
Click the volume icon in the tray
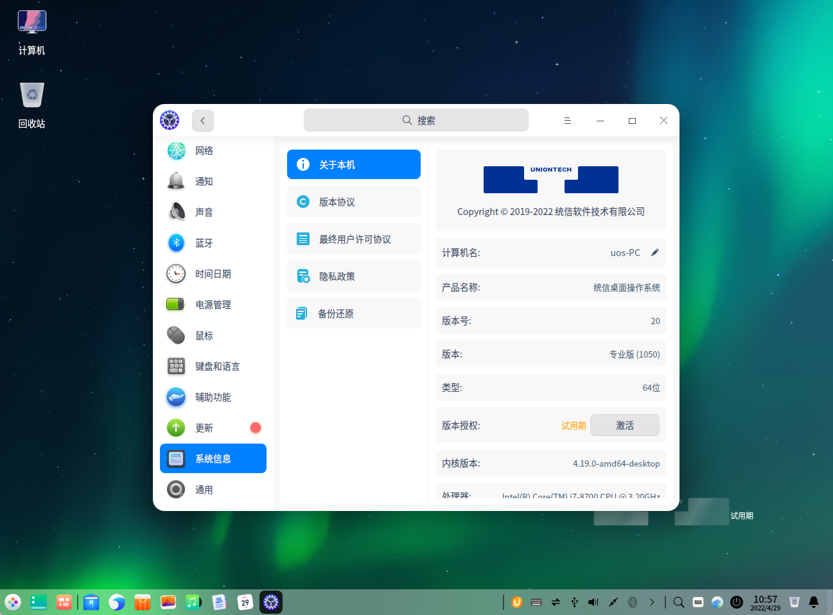pos(593,602)
